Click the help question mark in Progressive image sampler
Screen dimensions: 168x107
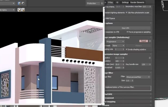pyautogui.click(x=150, y=58)
